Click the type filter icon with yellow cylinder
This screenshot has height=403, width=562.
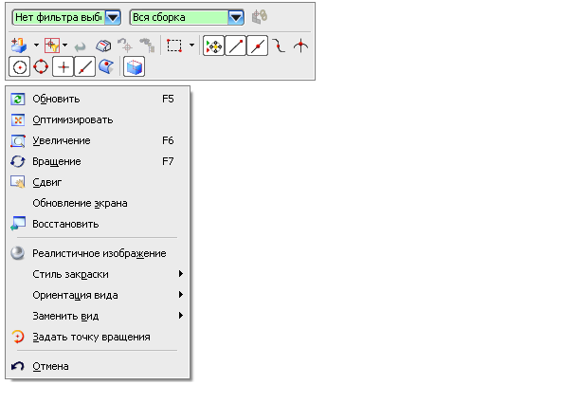(x=19, y=46)
